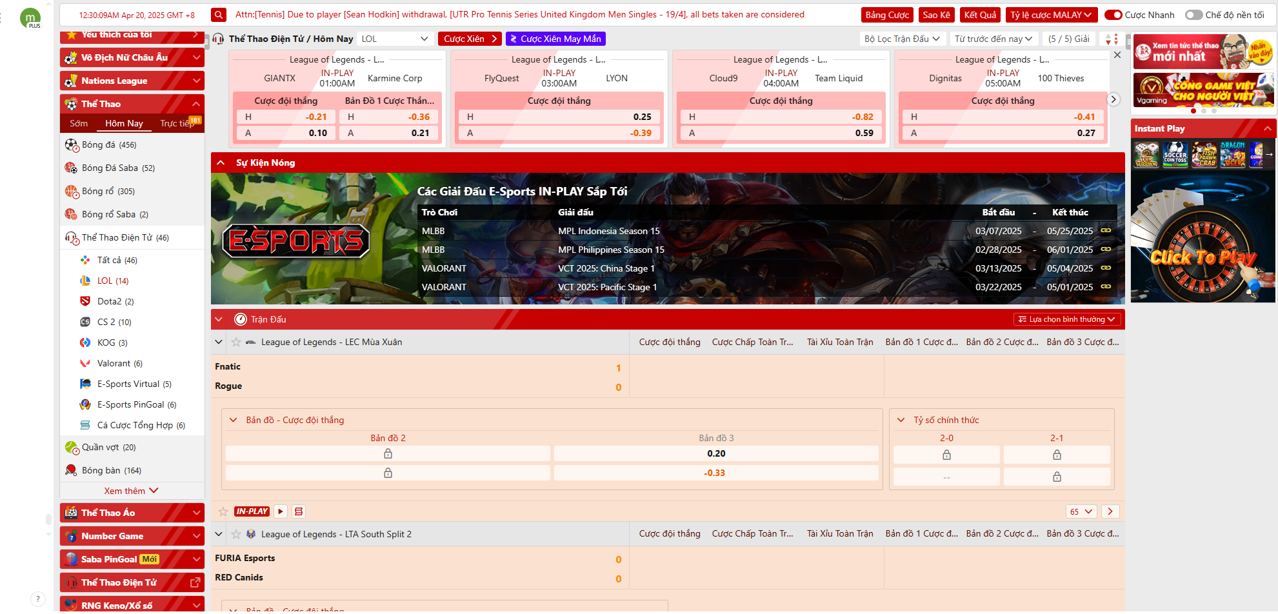Open the Sao Kê statement button
This screenshot has height=614, width=1278.
click(936, 15)
